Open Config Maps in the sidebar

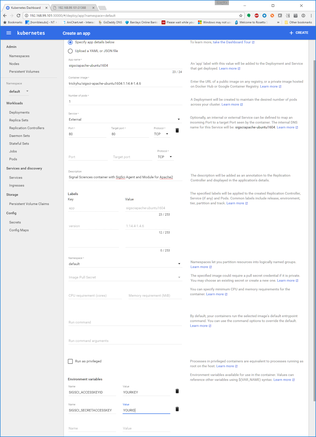coord(19,230)
